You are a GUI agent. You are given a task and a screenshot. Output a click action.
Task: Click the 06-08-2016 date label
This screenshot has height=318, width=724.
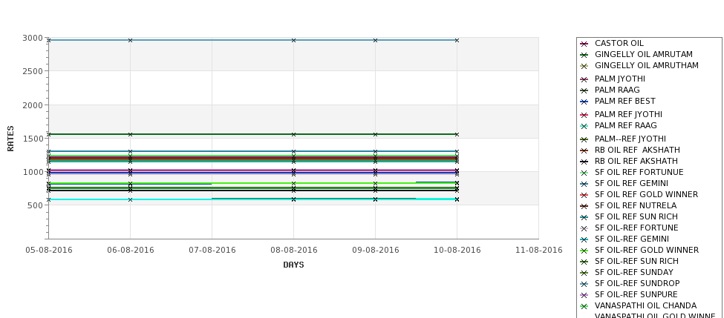pos(131,251)
